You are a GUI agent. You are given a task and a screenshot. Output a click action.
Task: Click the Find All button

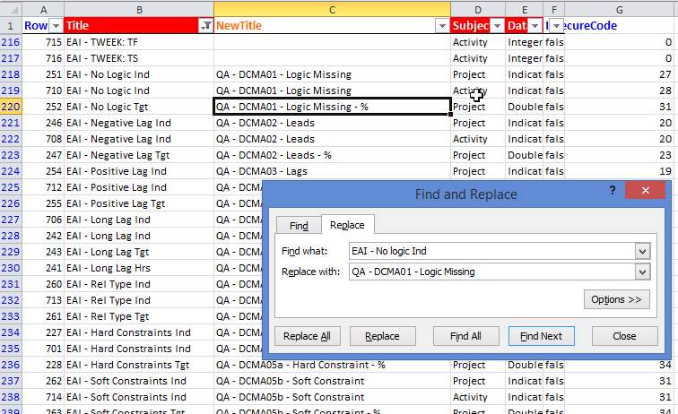pos(465,336)
